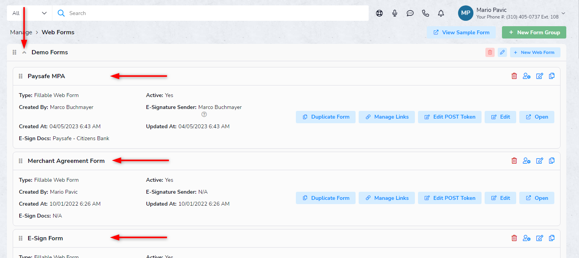Delete the Merchant Agreement Form
This screenshot has width=579, height=258.
(514, 161)
